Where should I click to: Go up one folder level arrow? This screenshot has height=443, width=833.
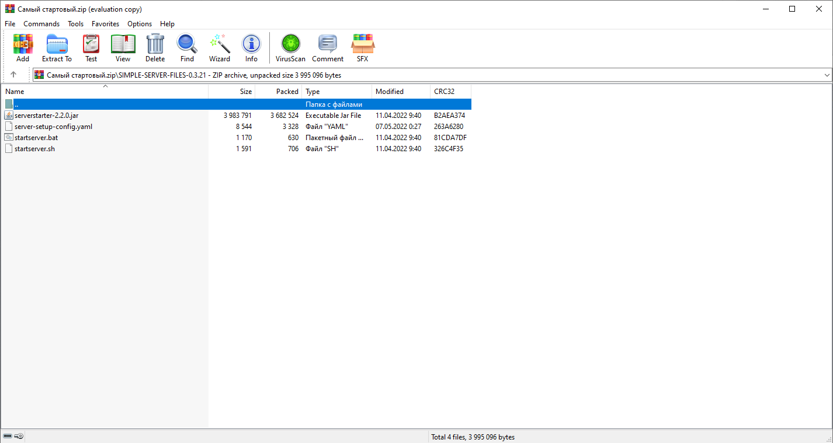(13, 75)
